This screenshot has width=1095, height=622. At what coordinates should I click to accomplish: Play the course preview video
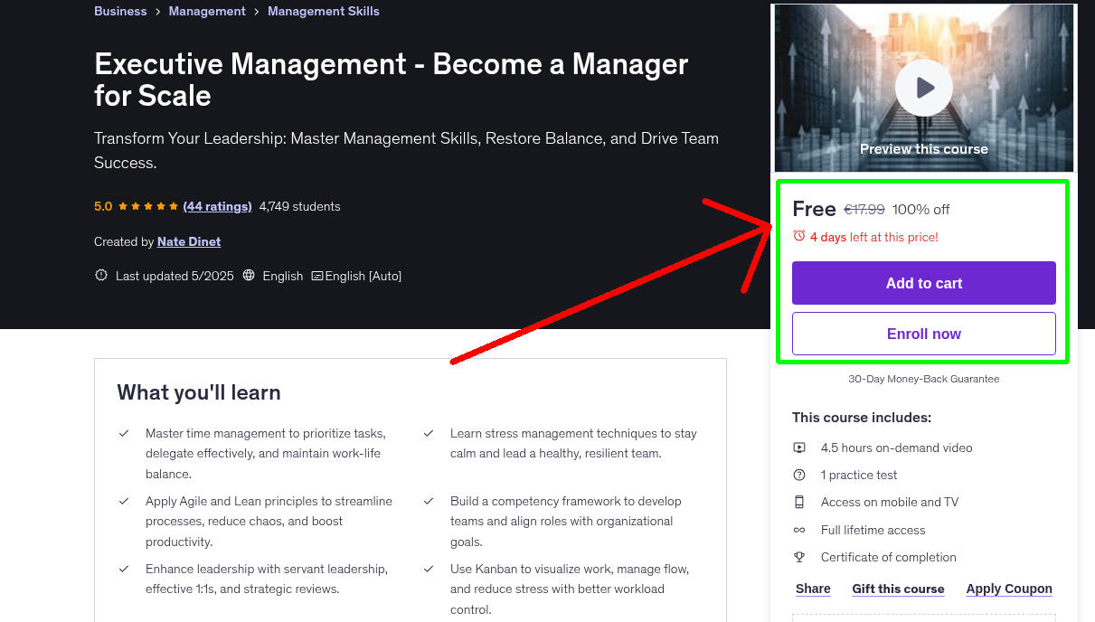(x=923, y=87)
